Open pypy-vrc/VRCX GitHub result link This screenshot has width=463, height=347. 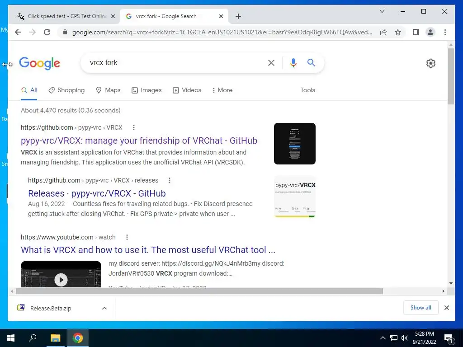pyautogui.click(x=139, y=141)
